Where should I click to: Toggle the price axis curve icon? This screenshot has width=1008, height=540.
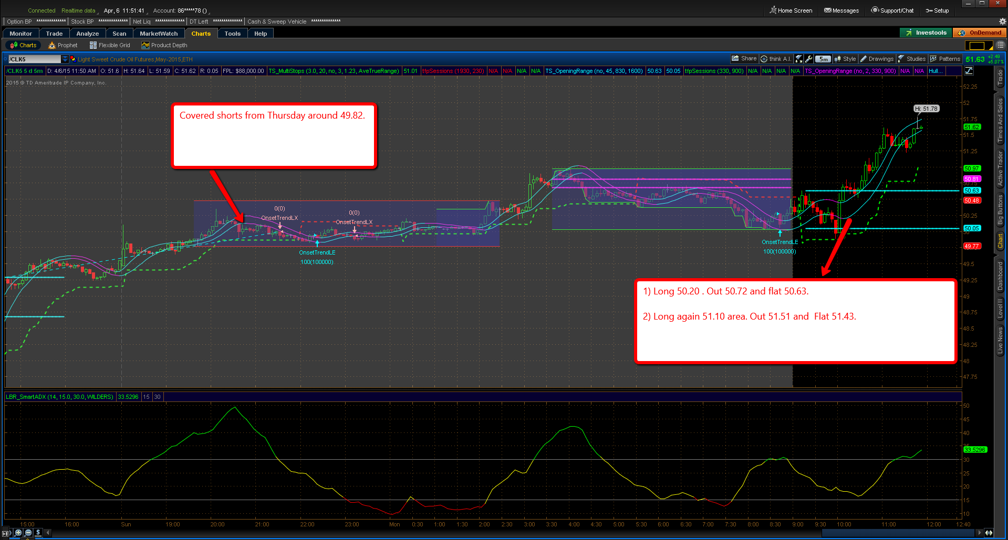click(969, 71)
